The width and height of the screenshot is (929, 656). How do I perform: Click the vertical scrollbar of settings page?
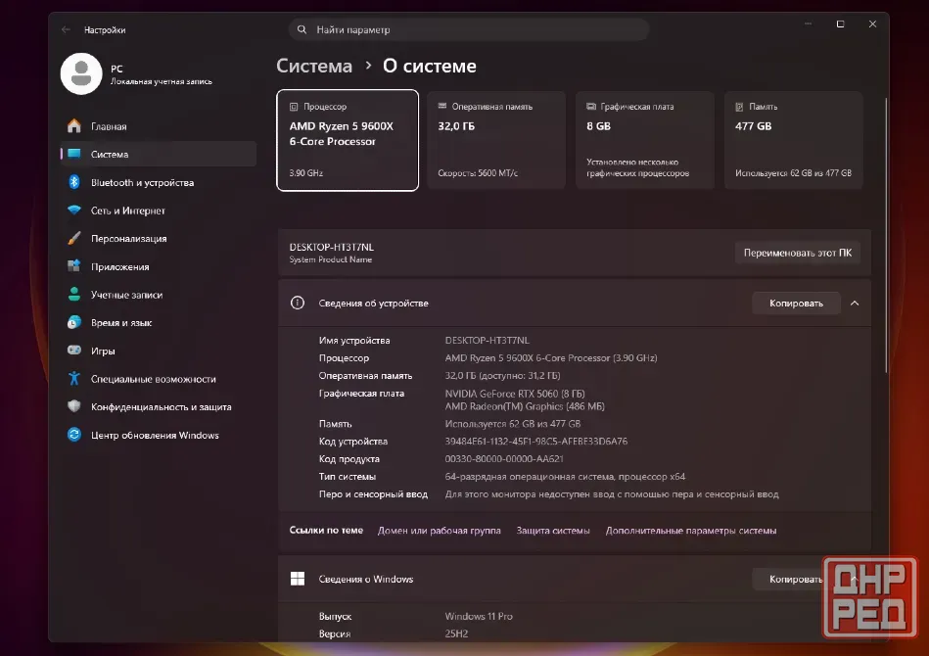pos(886,235)
